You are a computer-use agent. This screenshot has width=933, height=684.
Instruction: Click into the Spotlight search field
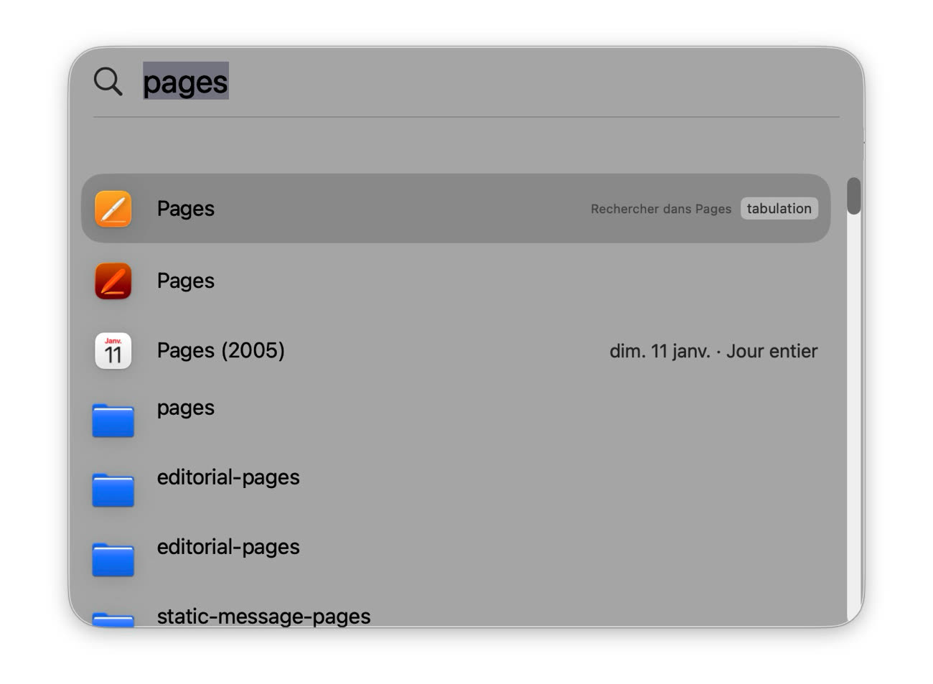tap(502, 81)
